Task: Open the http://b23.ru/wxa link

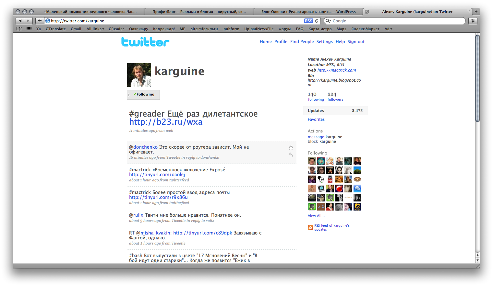Action: point(166,122)
